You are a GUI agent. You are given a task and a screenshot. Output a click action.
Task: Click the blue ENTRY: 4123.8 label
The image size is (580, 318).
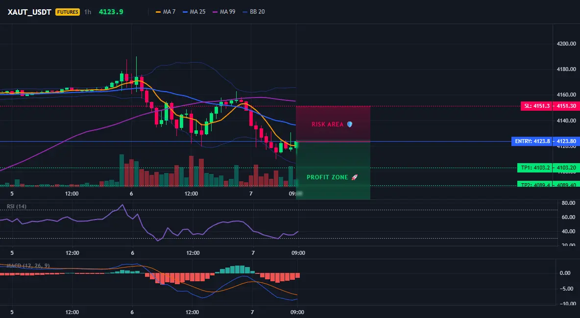click(x=532, y=141)
